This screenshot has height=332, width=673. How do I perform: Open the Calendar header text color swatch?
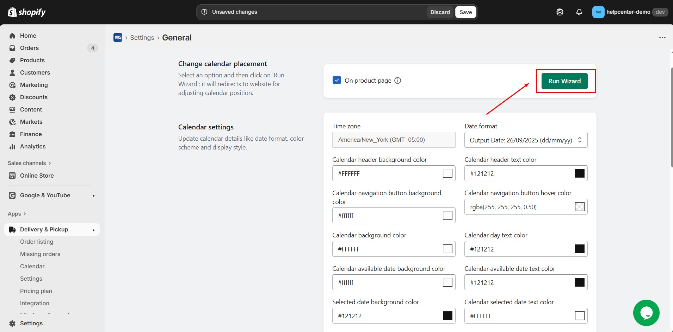pos(579,173)
